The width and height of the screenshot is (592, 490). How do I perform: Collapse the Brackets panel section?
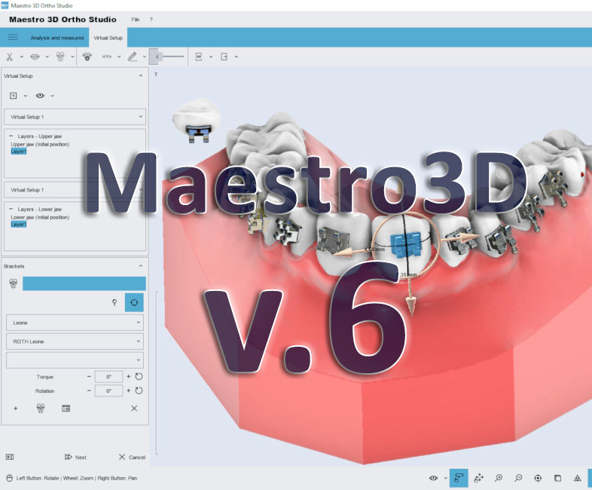(x=140, y=266)
